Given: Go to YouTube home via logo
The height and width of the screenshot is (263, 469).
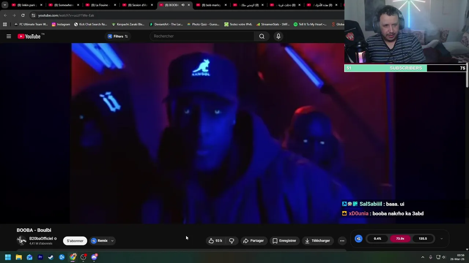Looking at the screenshot, I should (29, 36).
